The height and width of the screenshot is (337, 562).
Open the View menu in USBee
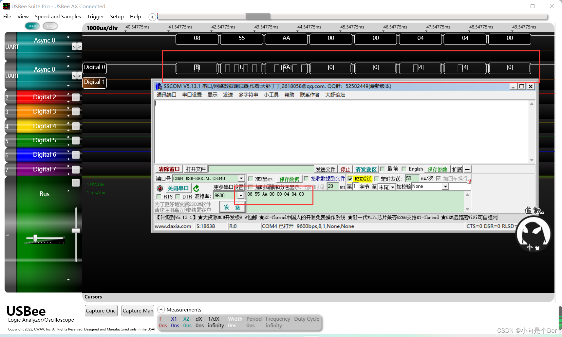tap(23, 17)
